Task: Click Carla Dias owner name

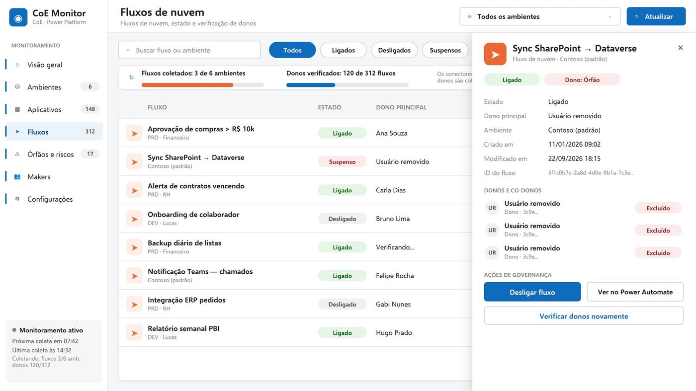Action: click(391, 190)
